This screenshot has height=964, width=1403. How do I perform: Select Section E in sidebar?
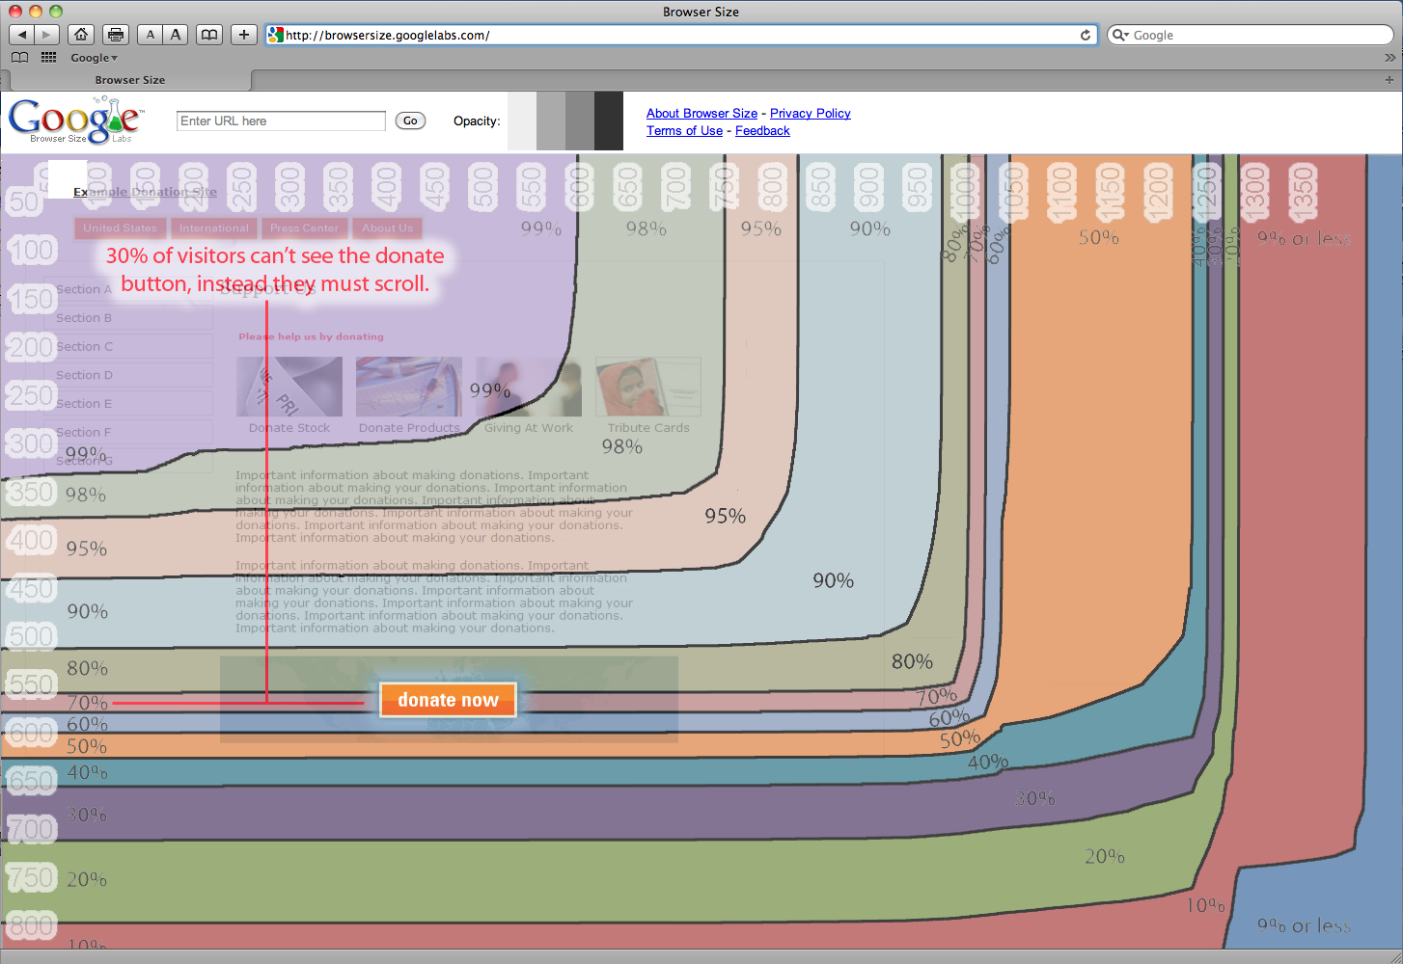pyautogui.click(x=127, y=403)
